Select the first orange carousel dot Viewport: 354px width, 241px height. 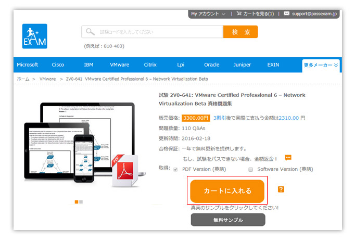tap(77, 202)
